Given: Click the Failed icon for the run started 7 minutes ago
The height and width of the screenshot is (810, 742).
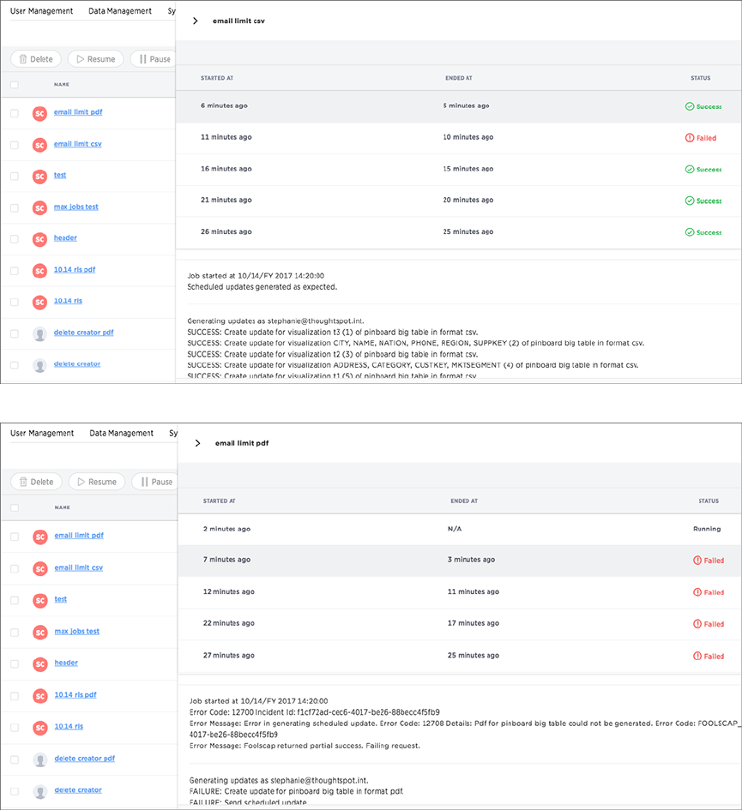Looking at the screenshot, I should click(697, 561).
